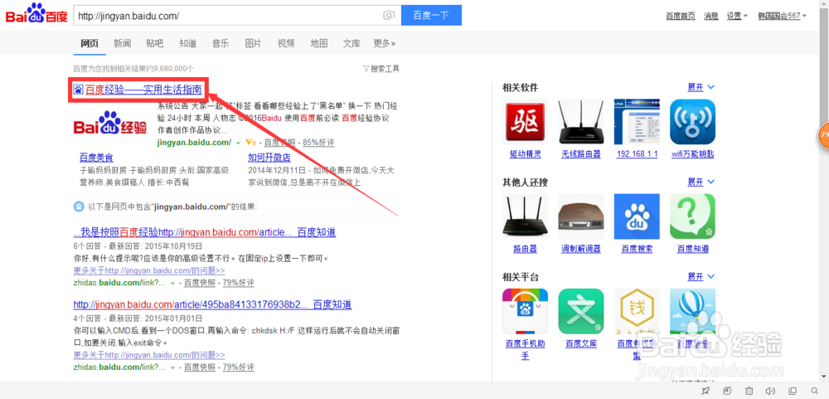This screenshot has height=399, width=829.
Task: Switch to the 新闻 tab
Action: [122, 43]
